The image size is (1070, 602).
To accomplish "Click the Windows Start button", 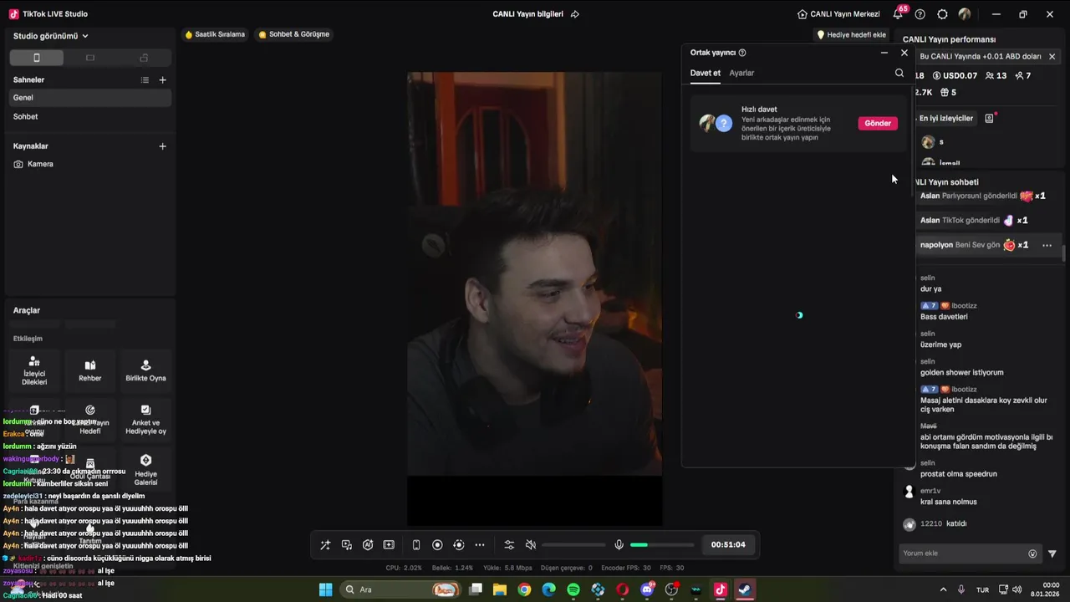I will pyautogui.click(x=325, y=589).
